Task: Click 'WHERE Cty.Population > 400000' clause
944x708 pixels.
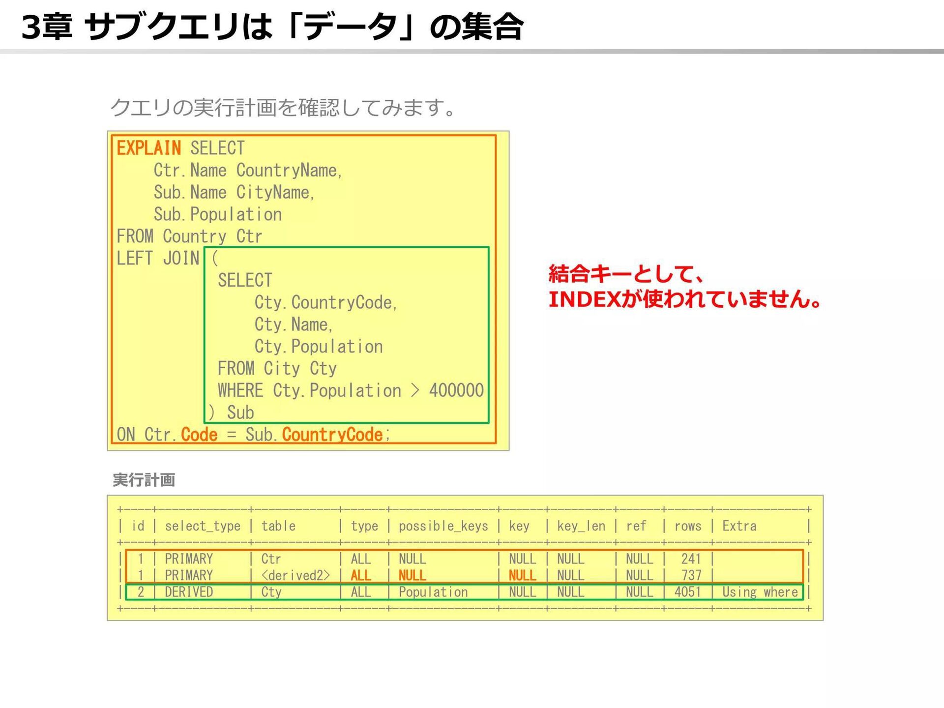Action: tap(350, 390)
